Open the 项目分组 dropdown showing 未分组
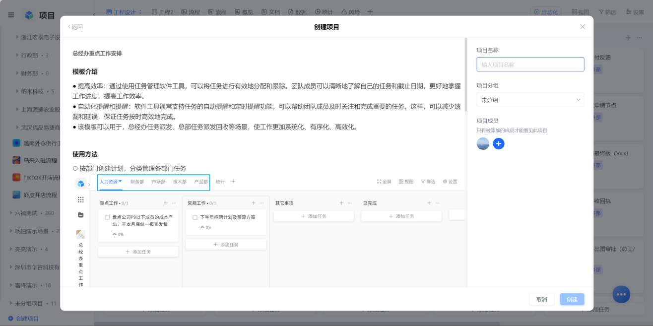 click(530, 100)
